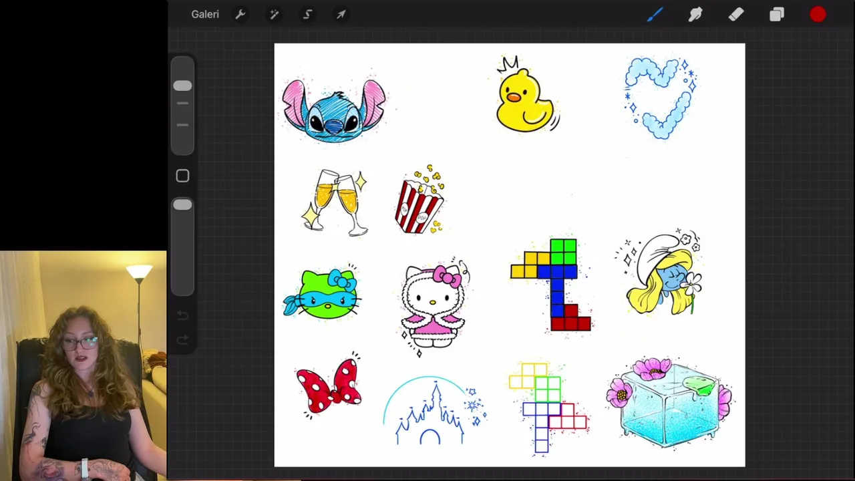855x481 pixels.
Task: Click the Hello Kitty in pink coat
Action: (435, 307)
